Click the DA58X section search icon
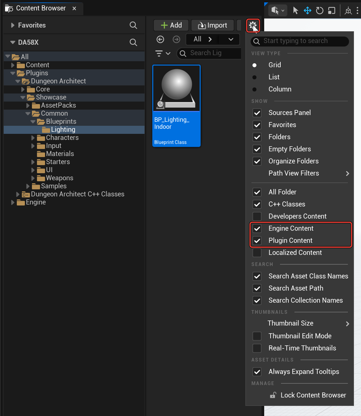The height and width of the screenshot is (416, 361). [133, 42]
